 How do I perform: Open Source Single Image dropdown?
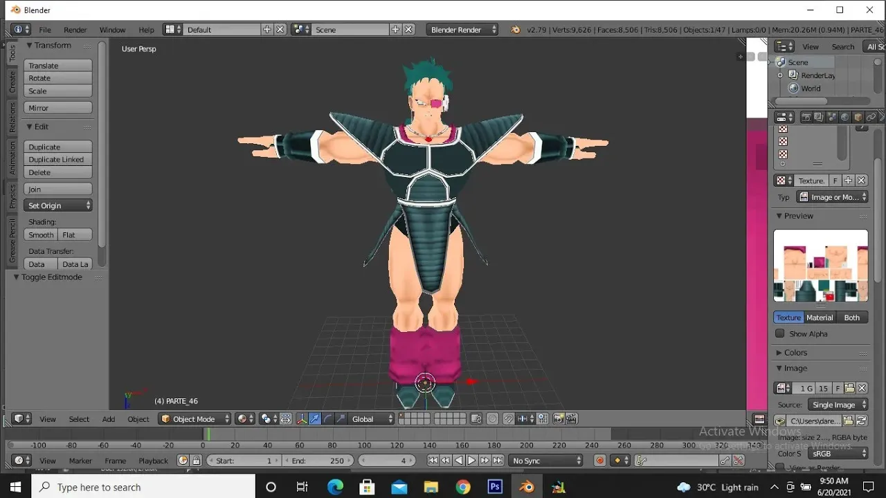coord(838,405)
